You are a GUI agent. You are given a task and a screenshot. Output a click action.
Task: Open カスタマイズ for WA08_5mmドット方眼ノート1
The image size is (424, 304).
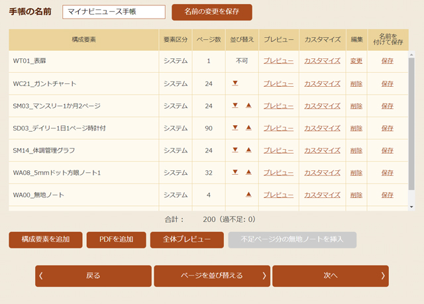322,173
